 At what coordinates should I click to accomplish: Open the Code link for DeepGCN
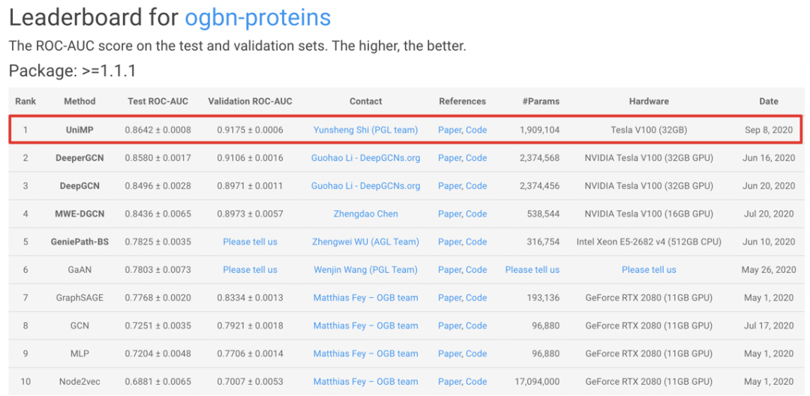[476, 186]
